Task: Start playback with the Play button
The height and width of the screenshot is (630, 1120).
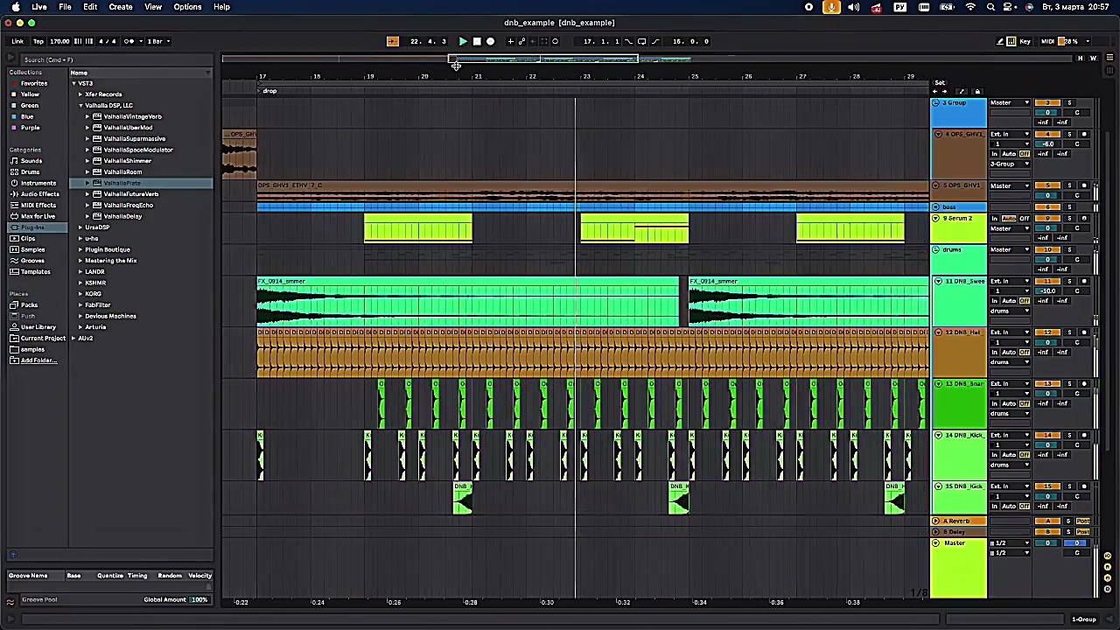Action: (x=463, y=41)
